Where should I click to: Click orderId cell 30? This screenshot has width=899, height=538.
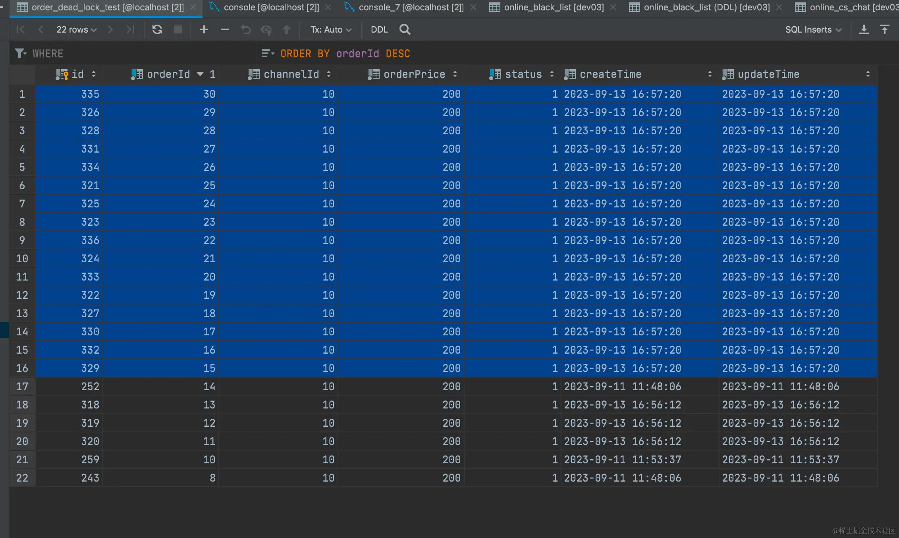pyautogui.click(x=161, y=94)
